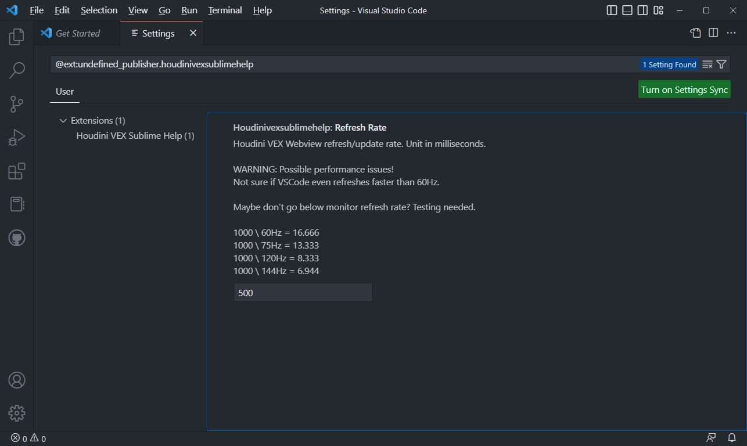
Task: Open the Terminal menu
Action: click(225, 10)
